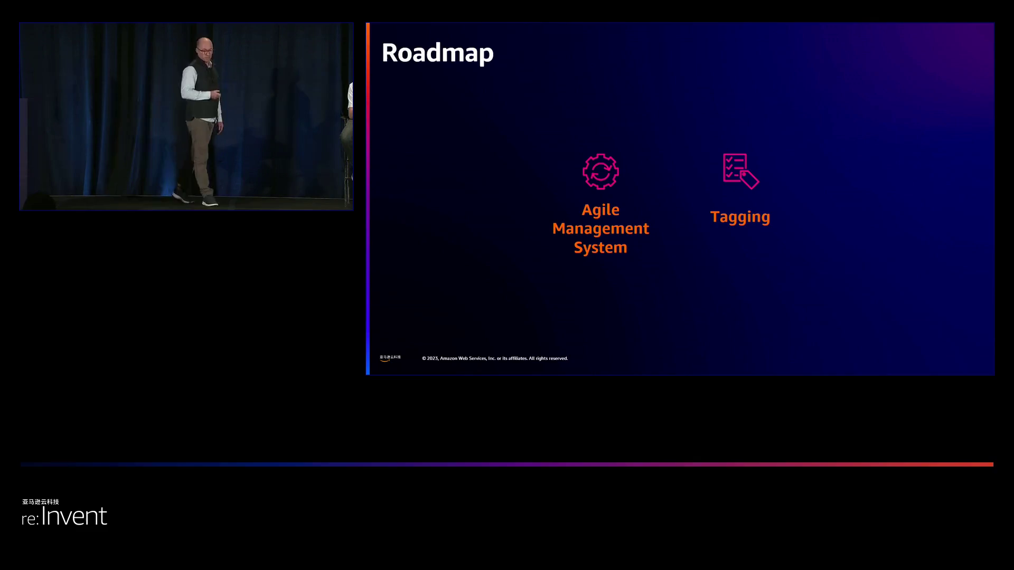Click the Chinese text above the re:Invent logo
Image resolution: width=1014 pixels, height=570 pixels.
pos(41,501)
